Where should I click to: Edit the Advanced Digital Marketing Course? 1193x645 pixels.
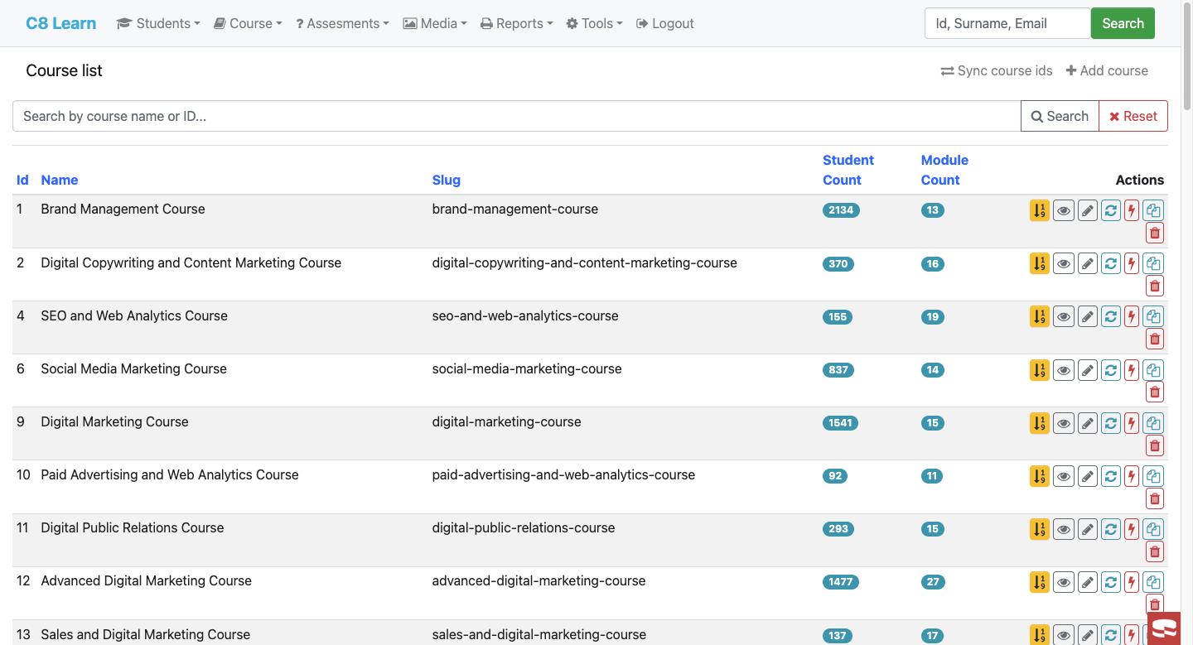click(1087, 582)
